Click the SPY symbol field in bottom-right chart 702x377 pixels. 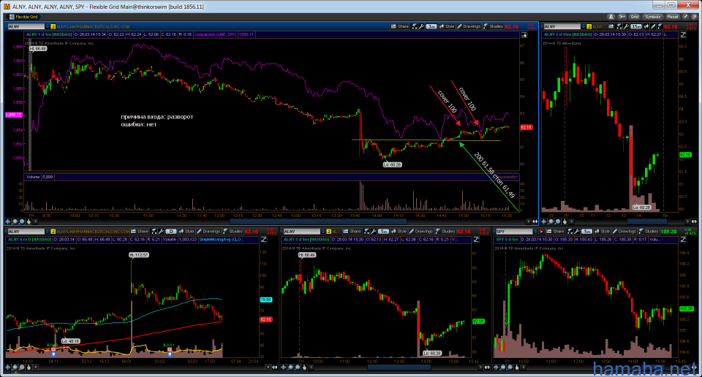(514, 231)
